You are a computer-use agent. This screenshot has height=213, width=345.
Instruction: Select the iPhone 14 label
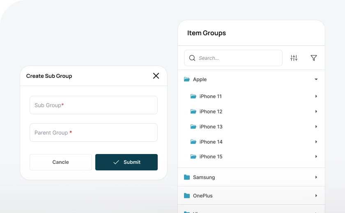[211, 142]
